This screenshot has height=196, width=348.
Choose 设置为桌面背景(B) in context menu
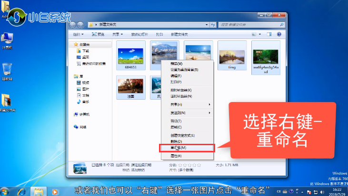[187, 70]
